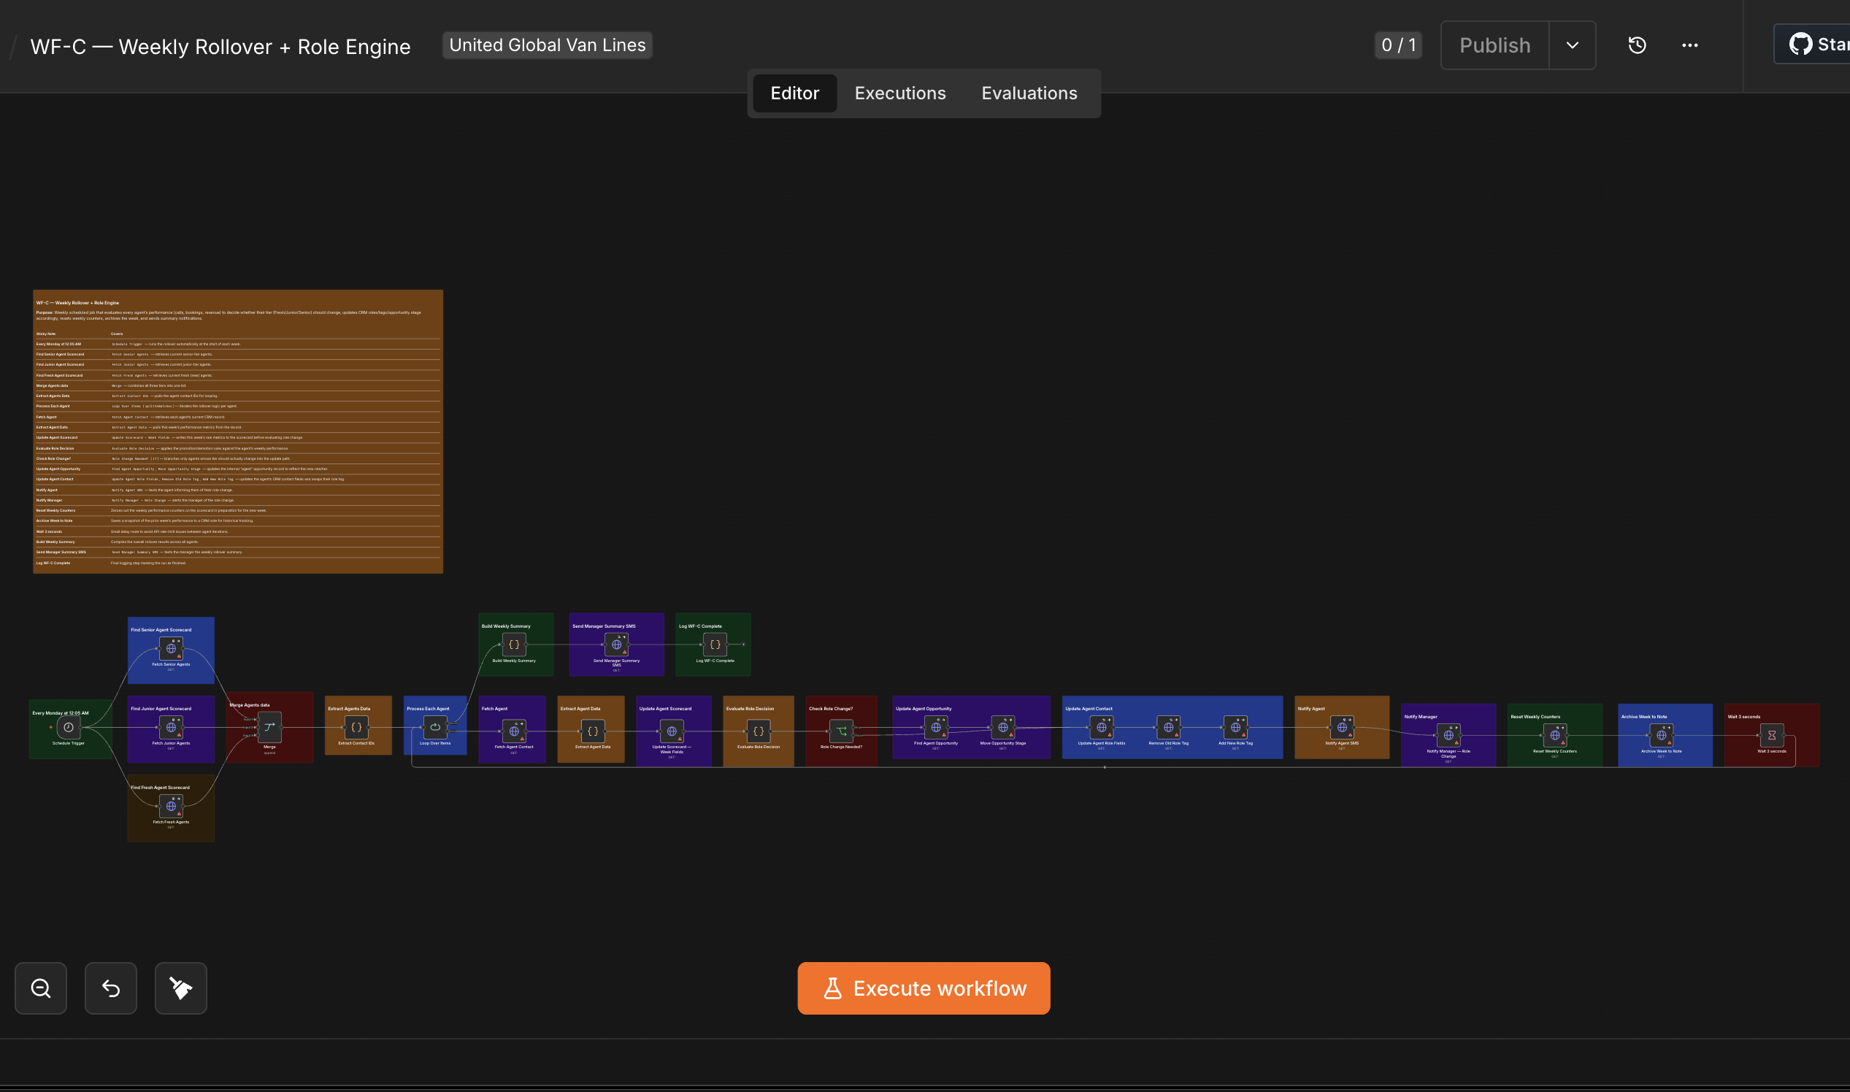Click the tidy up workflow broom button
Image resolution: width=1850 pixels, height=1092 pixels.
coord(180,988)
